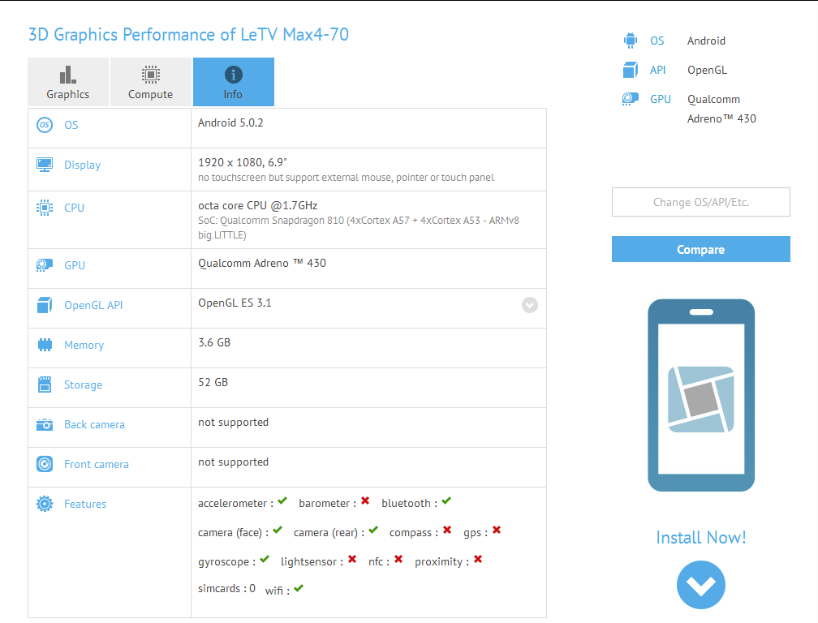The width and height of the screenshot is (818, 623).
Task: Click the Android 5.0.2 value
Action: (230, 122)
